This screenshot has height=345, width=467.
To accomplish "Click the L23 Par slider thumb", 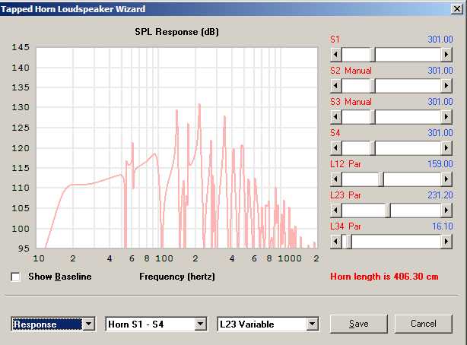I will 388,210.
